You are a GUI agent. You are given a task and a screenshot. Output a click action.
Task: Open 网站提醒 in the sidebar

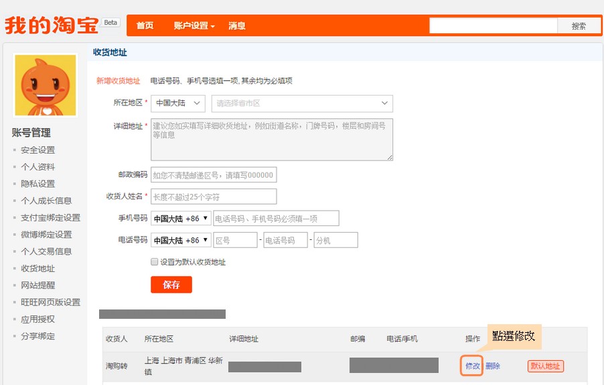point(37,285)
